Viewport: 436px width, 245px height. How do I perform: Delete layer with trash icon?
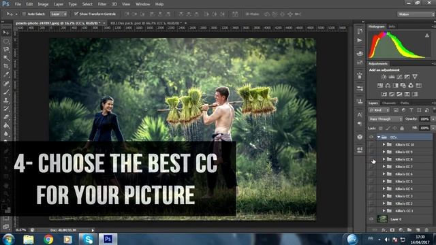[x=426, y=230]
